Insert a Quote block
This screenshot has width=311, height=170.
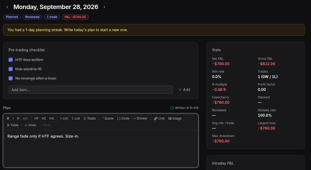[x=108, y=118]
